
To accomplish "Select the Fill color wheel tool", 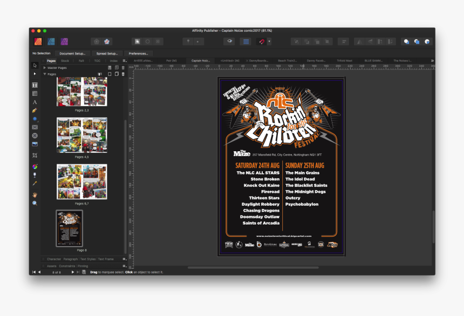I will [x=35, y=166].
